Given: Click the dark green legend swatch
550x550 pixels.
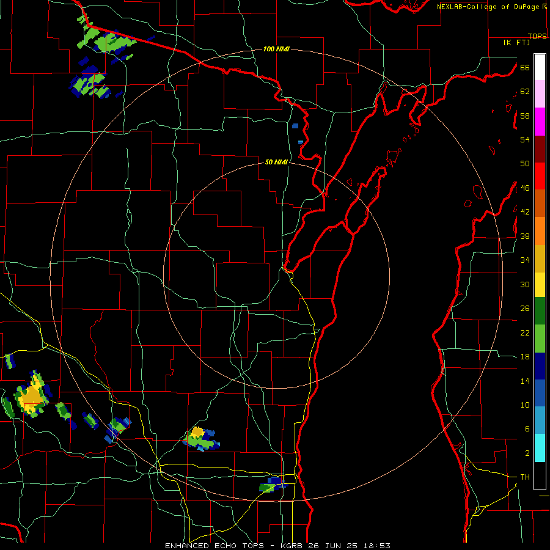Looking at the screenshot, I should tap(540, 311).
